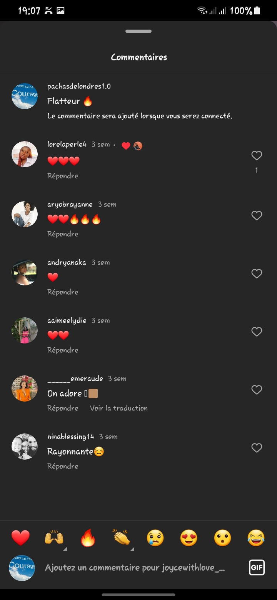Insert laughing tears quick emoji
277x600 pixels.
click(x=256, y=538)
